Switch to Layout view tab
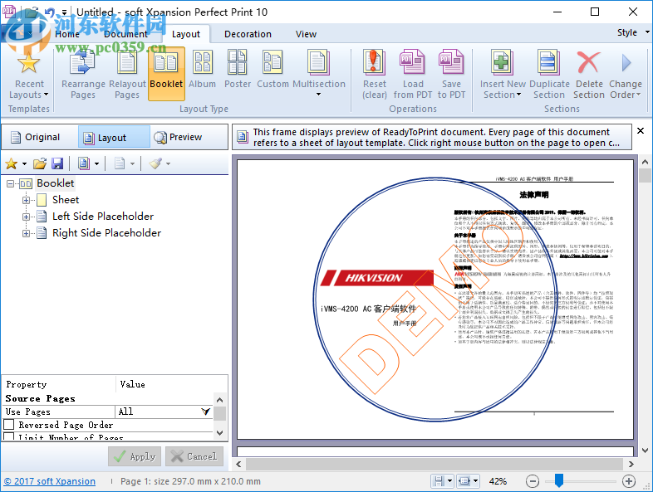The width and height of the screenshot is (653, 492). click(114, 137)
